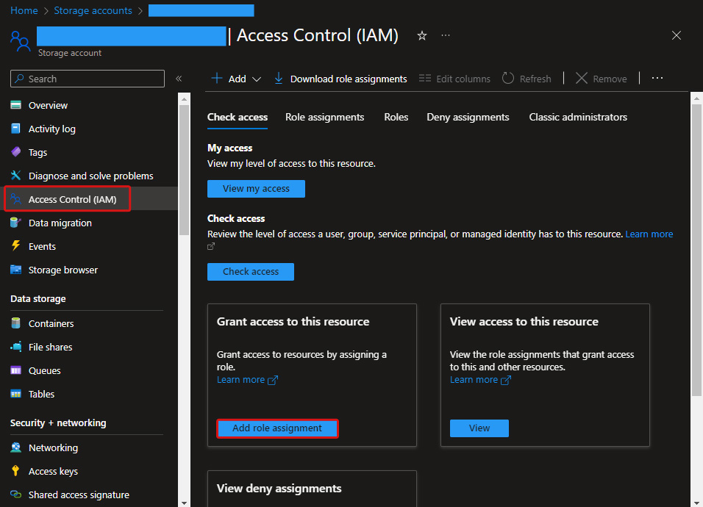Image resolution: width=703 pixels, height=507 pixels.
Task: Click the Data migration bucket icon
Action: tap(15, 223)
